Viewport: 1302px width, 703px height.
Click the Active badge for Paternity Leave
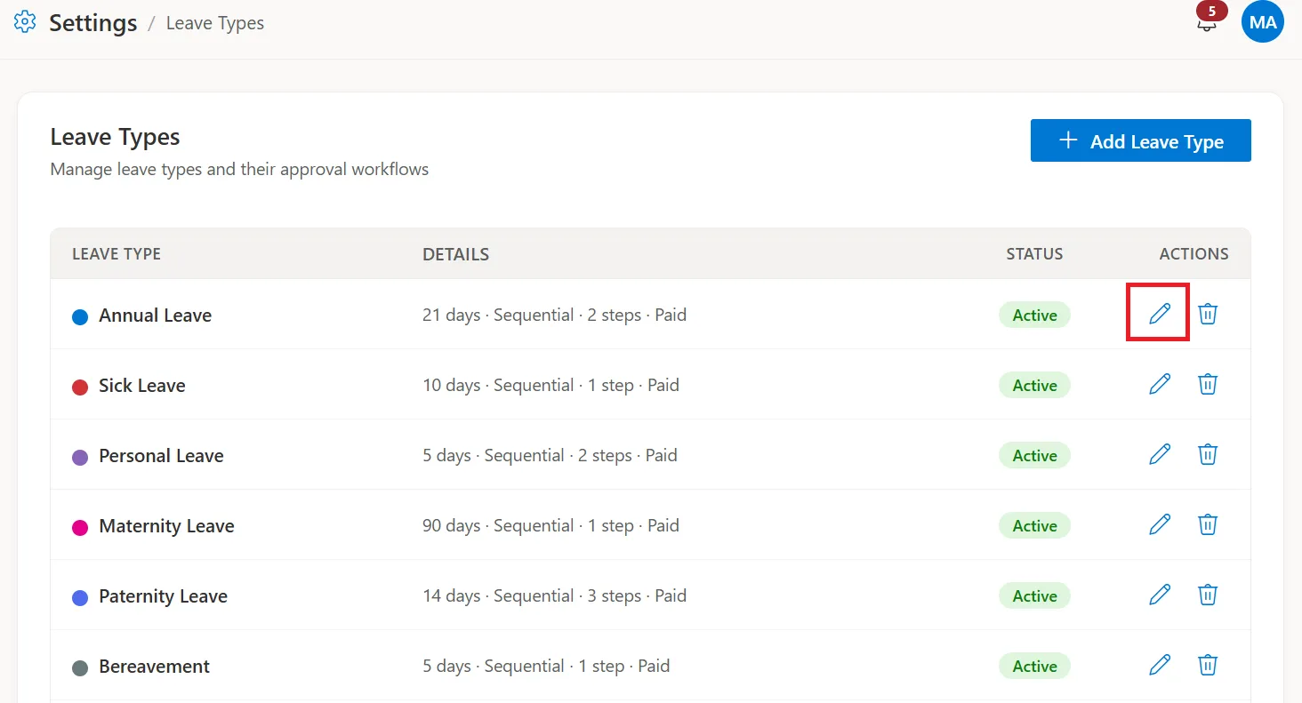pyautogui.click(x=1034, y=596)
